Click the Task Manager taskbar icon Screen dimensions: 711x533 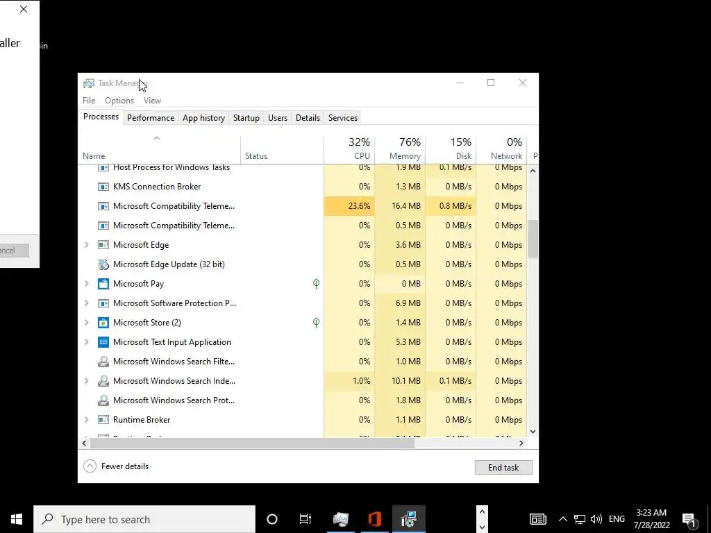coord(340,519)
